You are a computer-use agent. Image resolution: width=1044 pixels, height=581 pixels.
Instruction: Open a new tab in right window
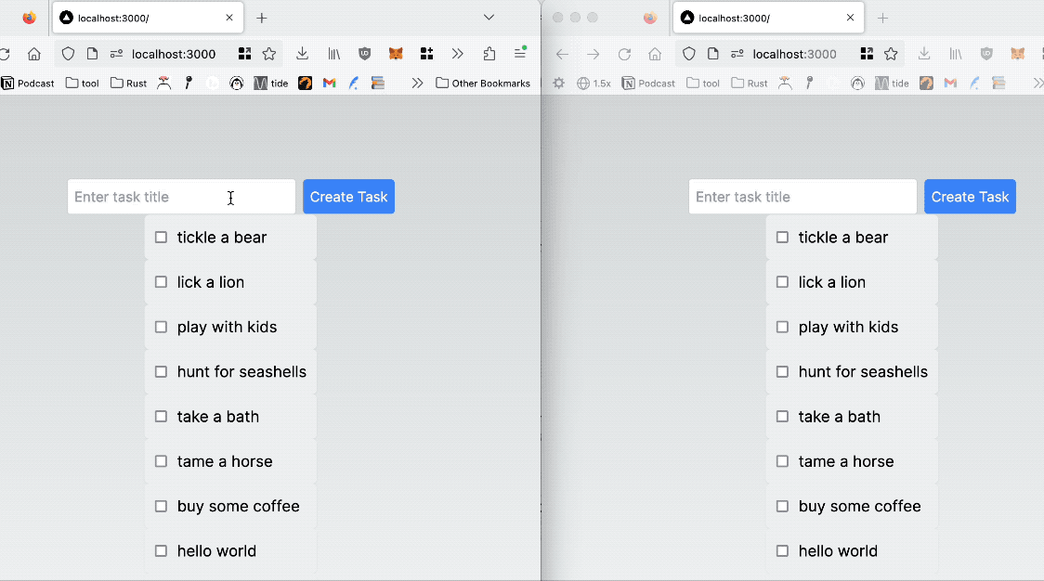pyautogui.click(x=883, y=18)
